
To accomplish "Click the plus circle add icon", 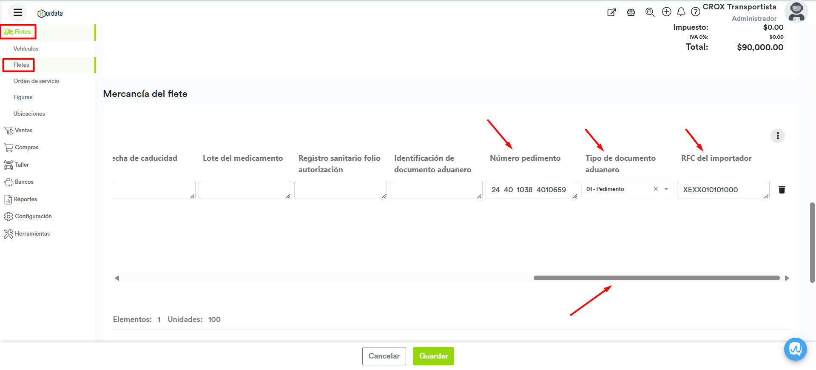I will 666,12.
